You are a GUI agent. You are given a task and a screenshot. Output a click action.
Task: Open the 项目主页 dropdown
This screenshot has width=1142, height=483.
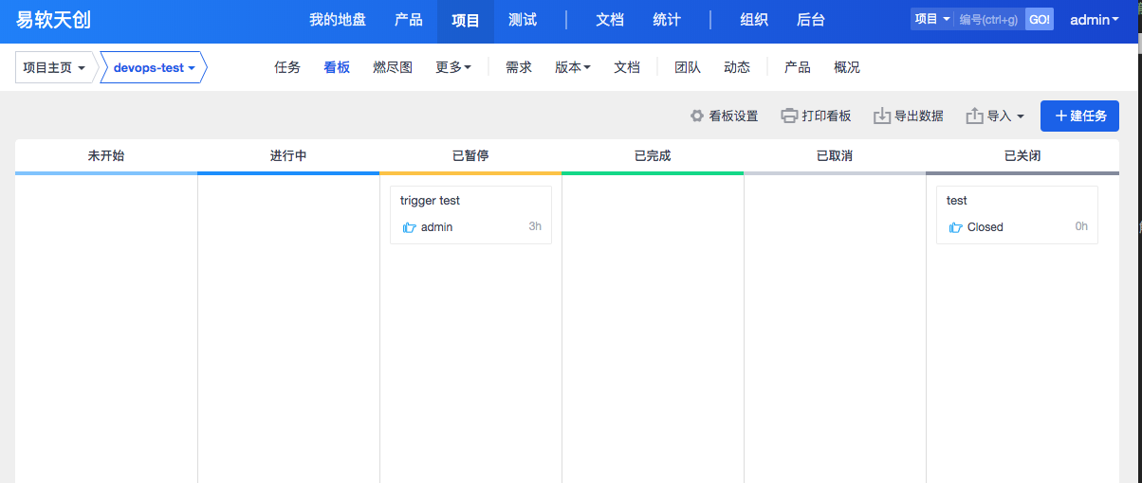55,68
